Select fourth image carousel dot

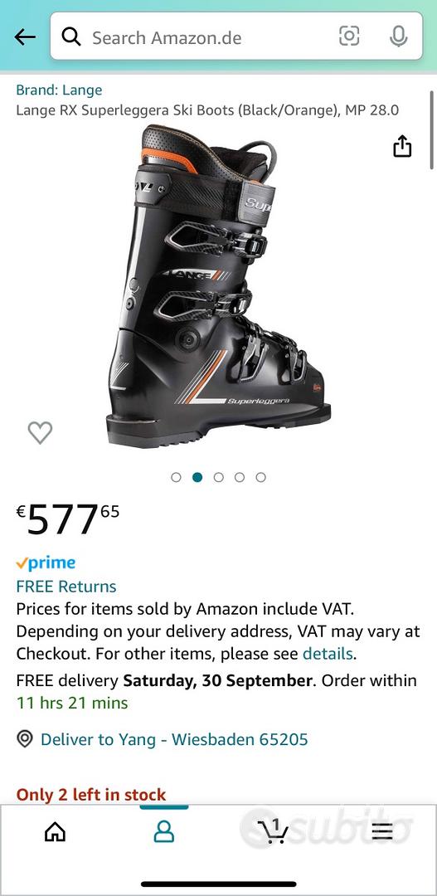coord(240,477)
